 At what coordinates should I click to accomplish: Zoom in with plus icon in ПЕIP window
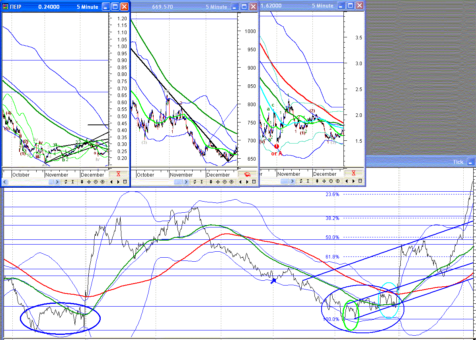(x=103, y=182)
